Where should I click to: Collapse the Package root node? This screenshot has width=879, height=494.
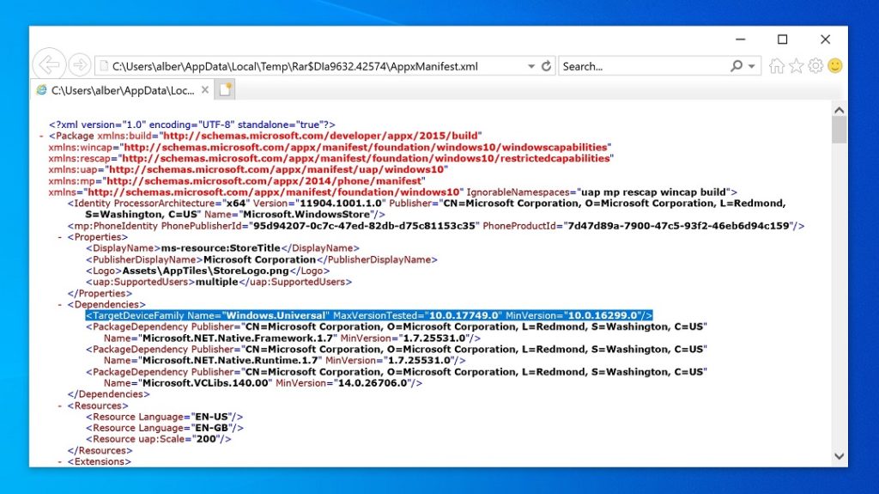[42, 136]
